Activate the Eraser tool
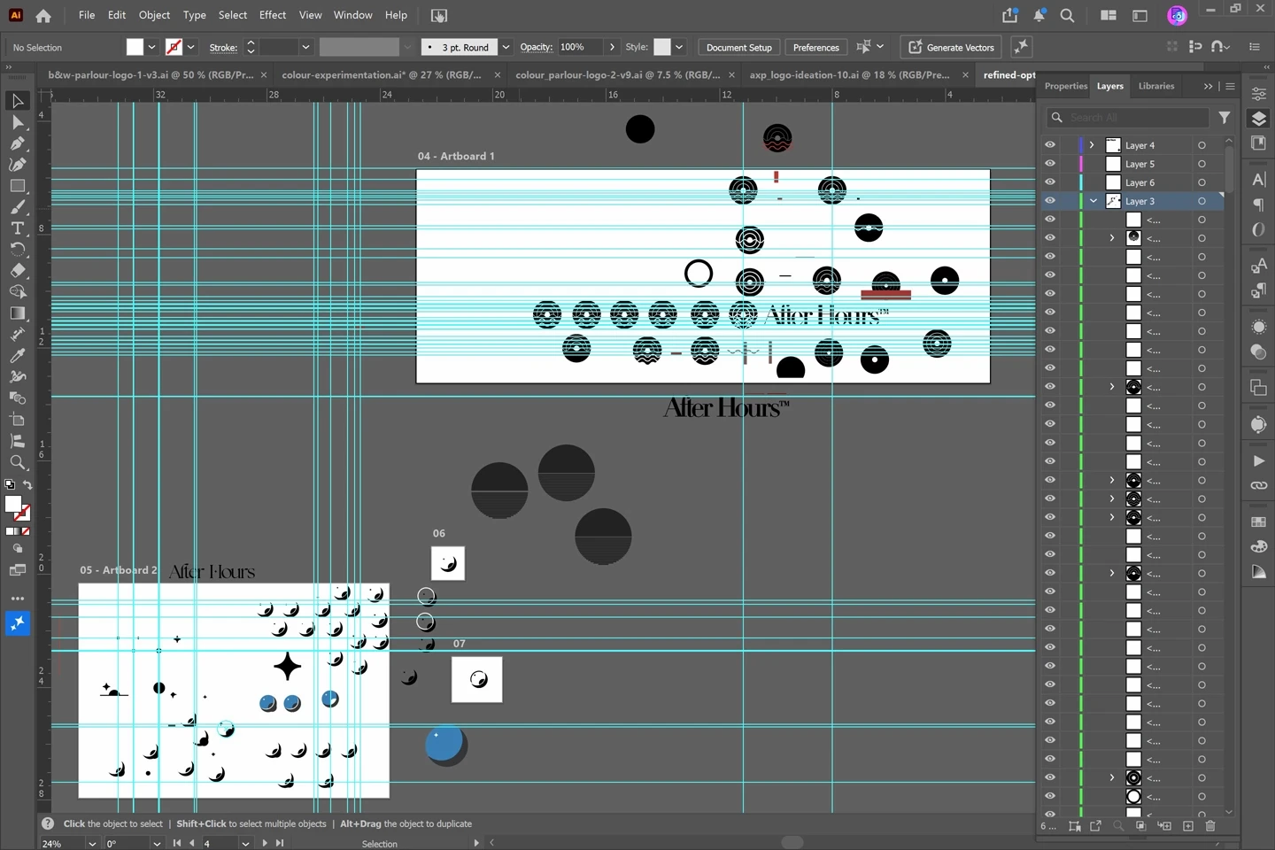 coord(18,271)
